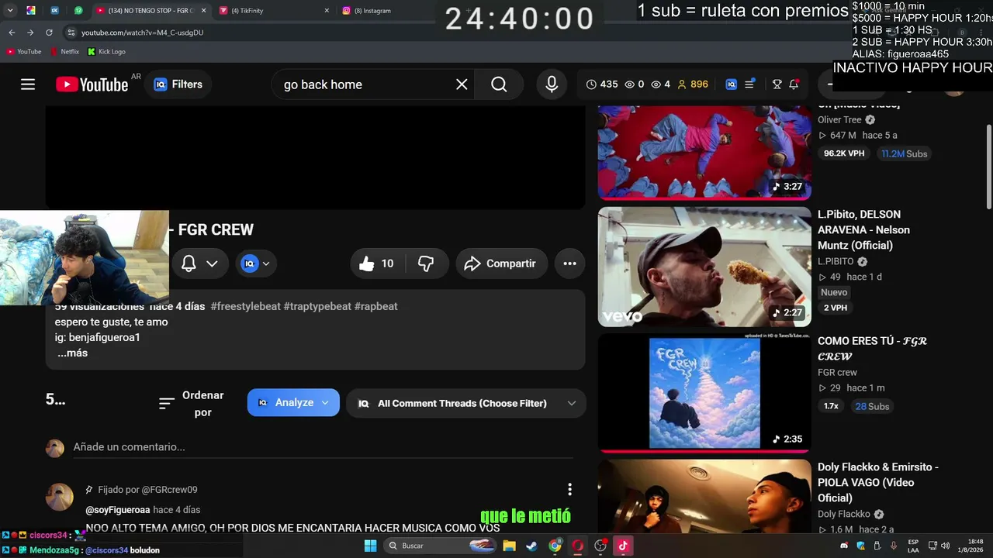Open vidIQ clock stat 435
The height and width of the screenshot is (558, 993).
coord(602,84)
